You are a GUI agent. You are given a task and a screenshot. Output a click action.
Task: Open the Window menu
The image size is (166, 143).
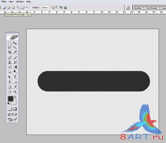(x=20, y=1)
